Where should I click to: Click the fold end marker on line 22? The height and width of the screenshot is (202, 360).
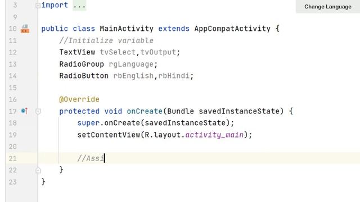point(38,170)
